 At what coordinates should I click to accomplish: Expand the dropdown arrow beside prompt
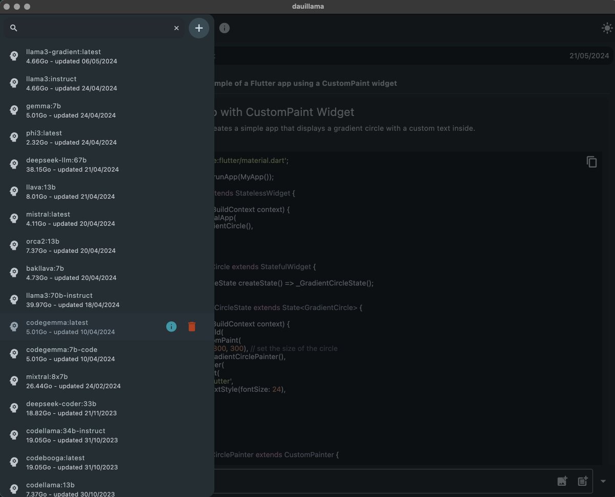point(603,481)
